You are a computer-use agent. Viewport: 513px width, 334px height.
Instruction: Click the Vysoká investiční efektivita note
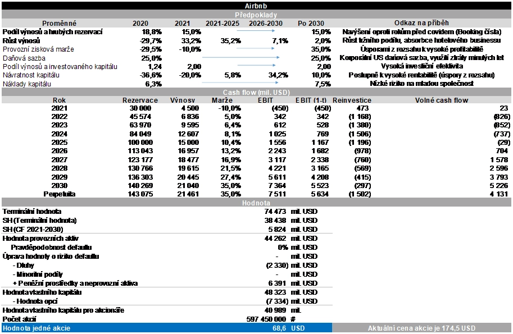(x=422, y=66)
